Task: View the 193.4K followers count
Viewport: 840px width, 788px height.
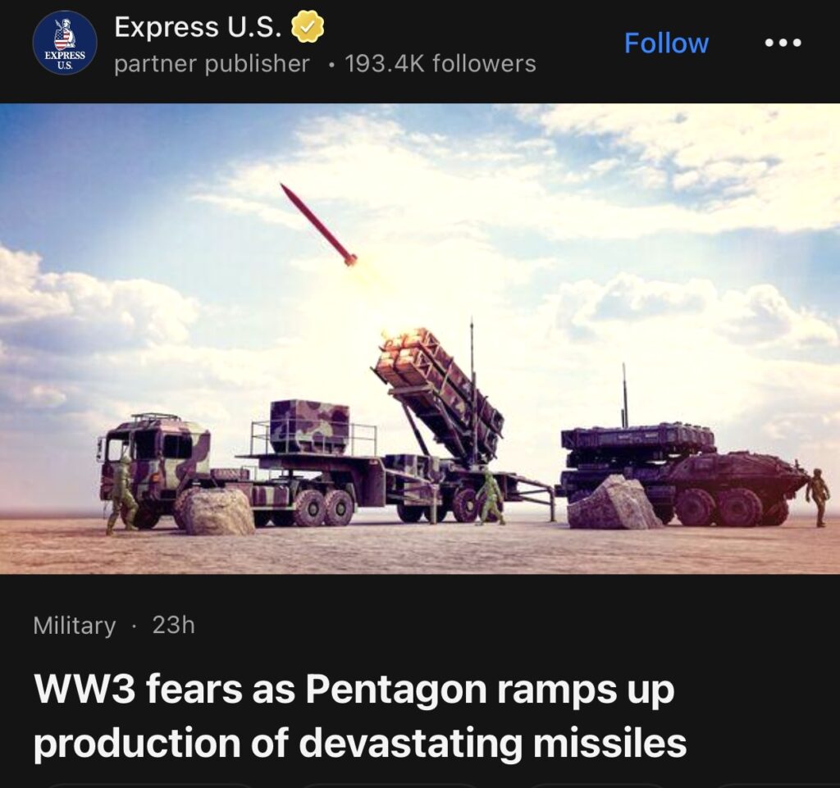Action: click(x=441, y=64)
